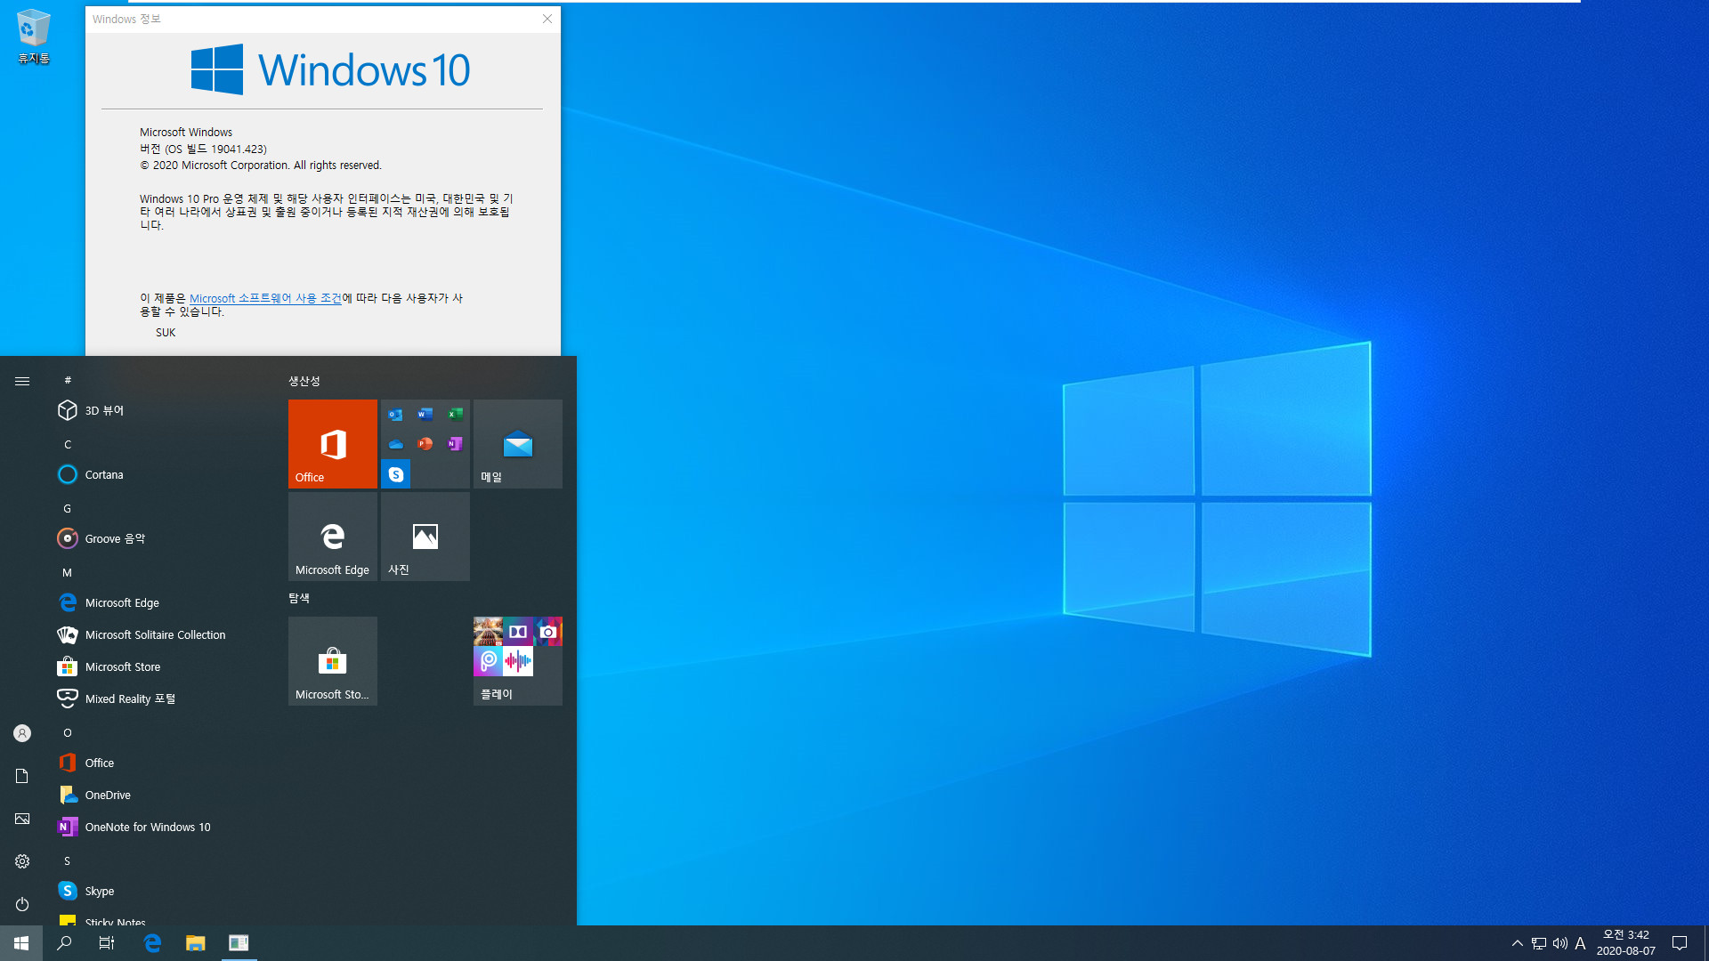Open taskbar Search
This screenshot has width=1709, height=961.
[64, 943]
